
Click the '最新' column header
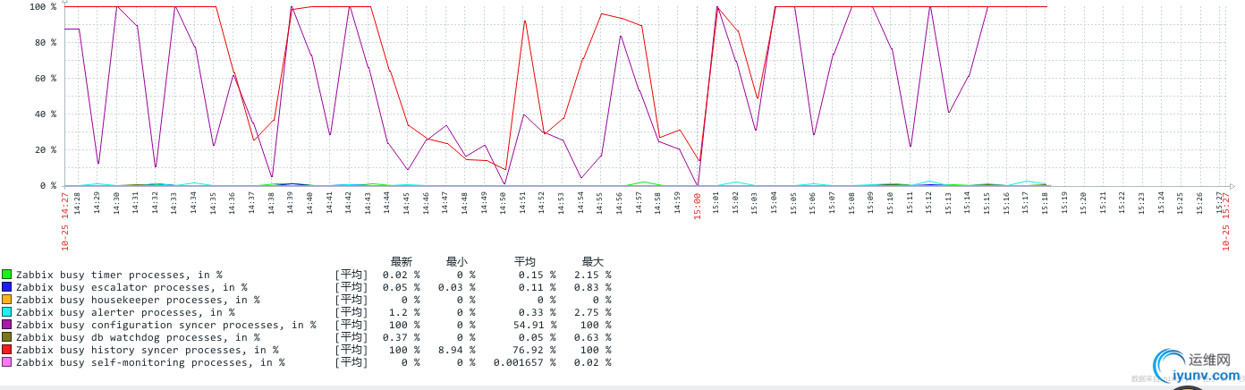tap(401, 262)
